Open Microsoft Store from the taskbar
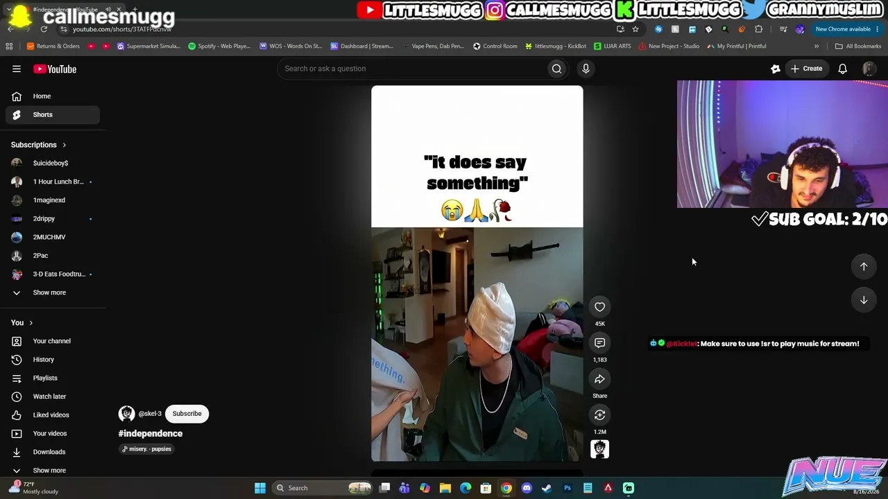The height and width of the screenshot is (499, 888). coord(486,488)
